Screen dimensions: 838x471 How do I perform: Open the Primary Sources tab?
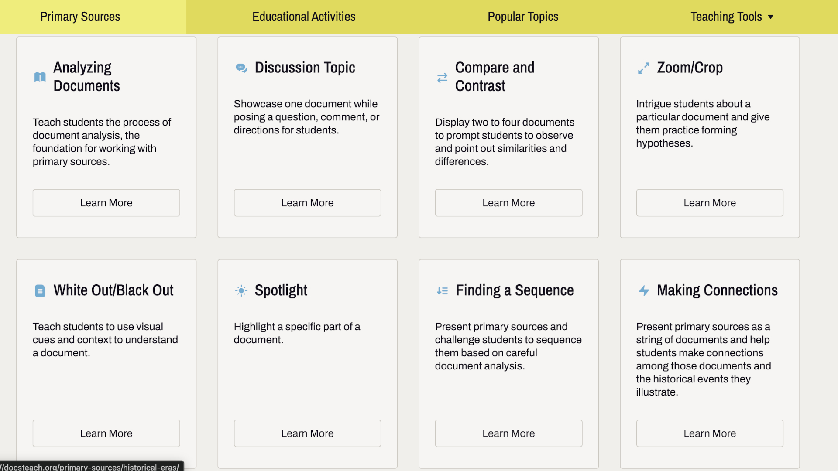click(80, 17)
